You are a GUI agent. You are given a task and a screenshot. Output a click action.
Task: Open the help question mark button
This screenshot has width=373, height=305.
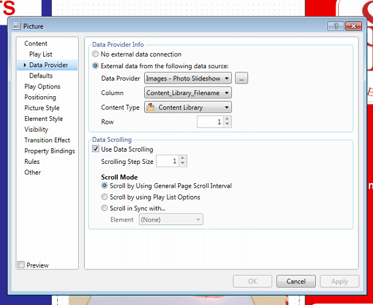click(336, 26)
